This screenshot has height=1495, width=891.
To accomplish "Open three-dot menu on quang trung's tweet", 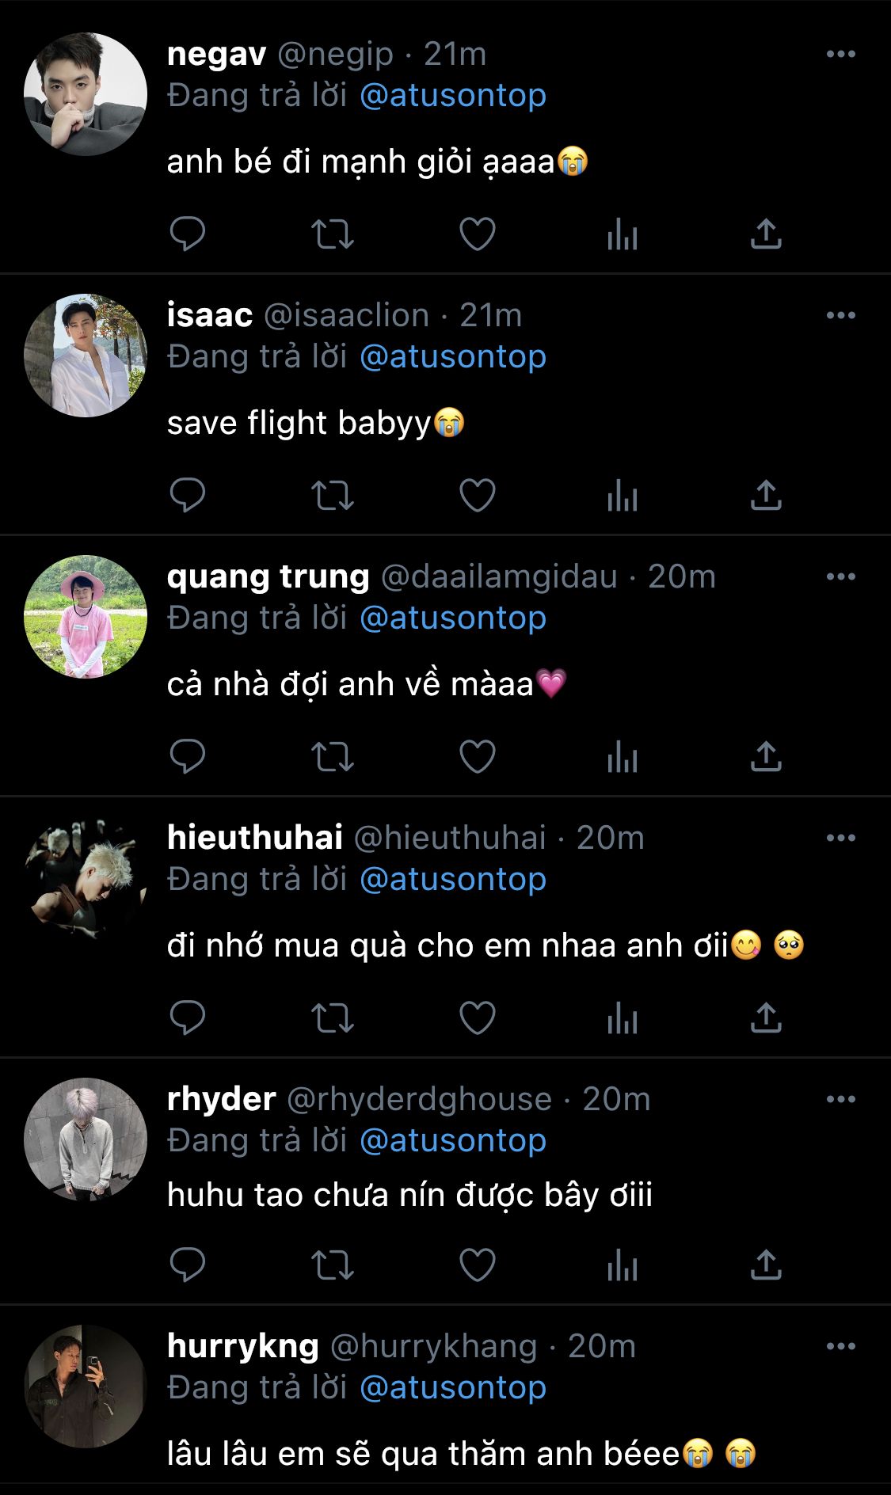I will pyautogui.click(x=840, y=576).
